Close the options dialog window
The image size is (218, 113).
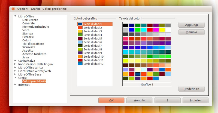[x=13, y=9]
